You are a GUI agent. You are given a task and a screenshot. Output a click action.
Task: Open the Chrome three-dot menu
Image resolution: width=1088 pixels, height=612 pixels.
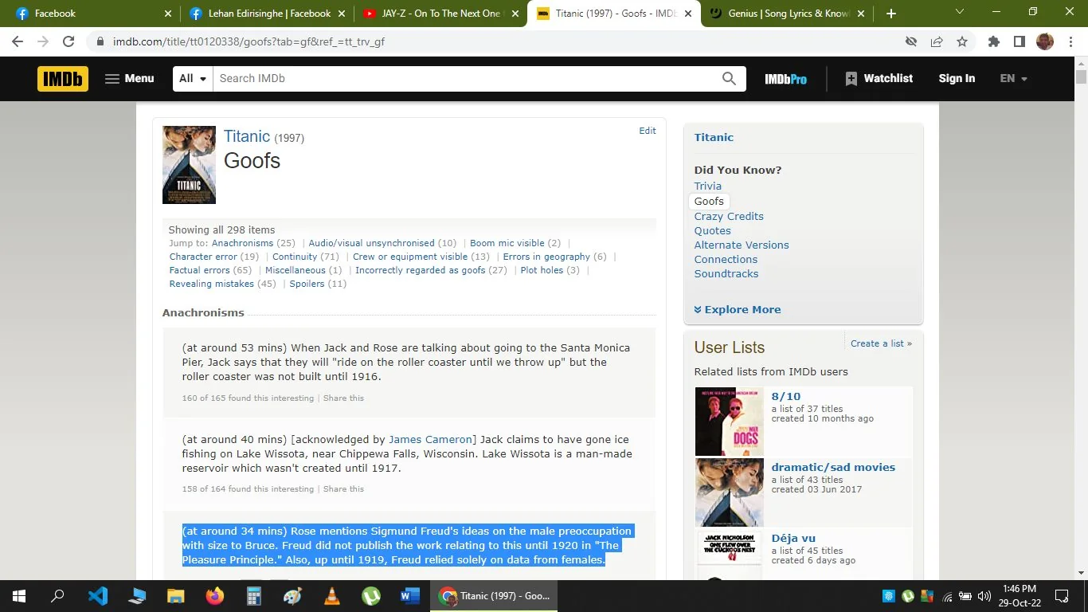point(1070,41)
